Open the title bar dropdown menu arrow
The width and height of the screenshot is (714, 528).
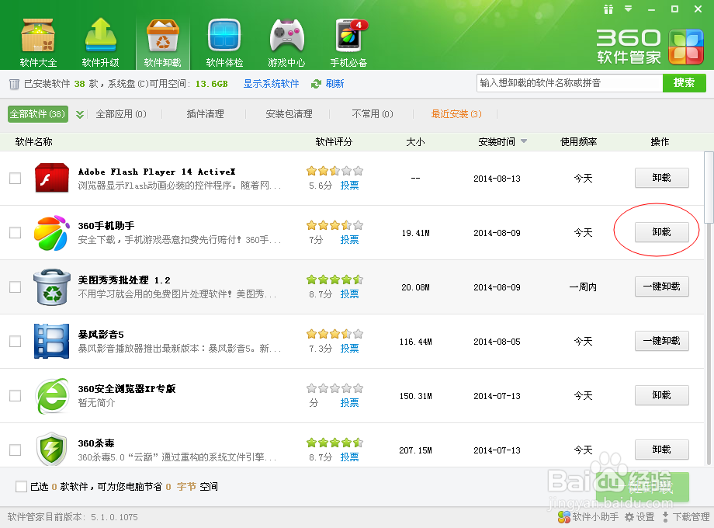pyautogui.click(x=629, y=9)
